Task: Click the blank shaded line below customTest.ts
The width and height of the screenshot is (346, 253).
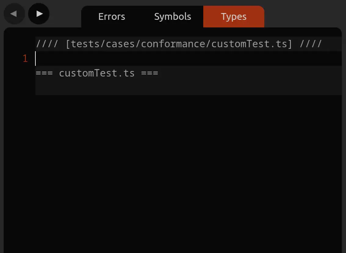Action: 183,88
